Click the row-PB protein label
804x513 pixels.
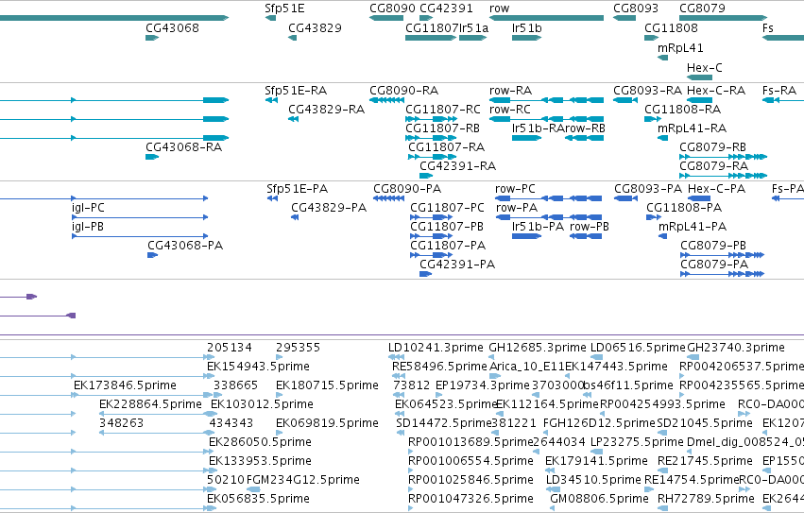(590, 227)
